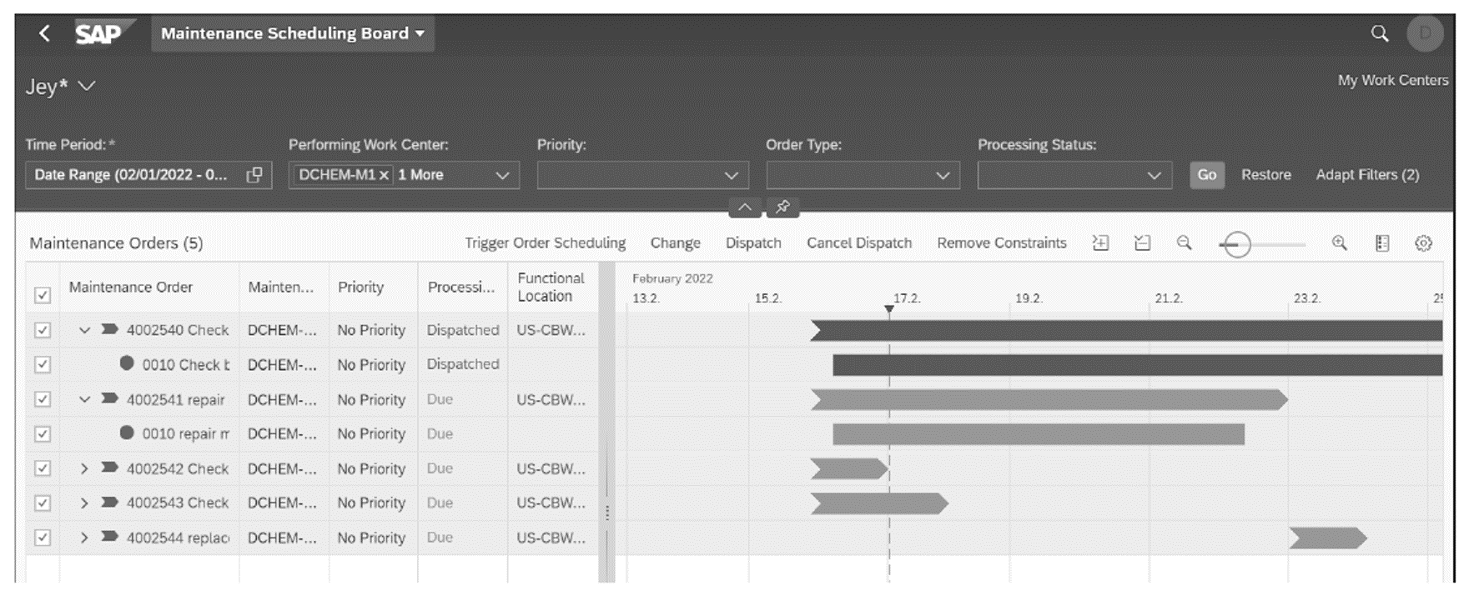The image size is (1474, 596).
Task: Adjust the Gantt zoom slider
Action: pos(1236,244)
